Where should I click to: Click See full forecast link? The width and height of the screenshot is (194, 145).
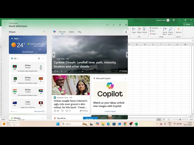[28, 52]
